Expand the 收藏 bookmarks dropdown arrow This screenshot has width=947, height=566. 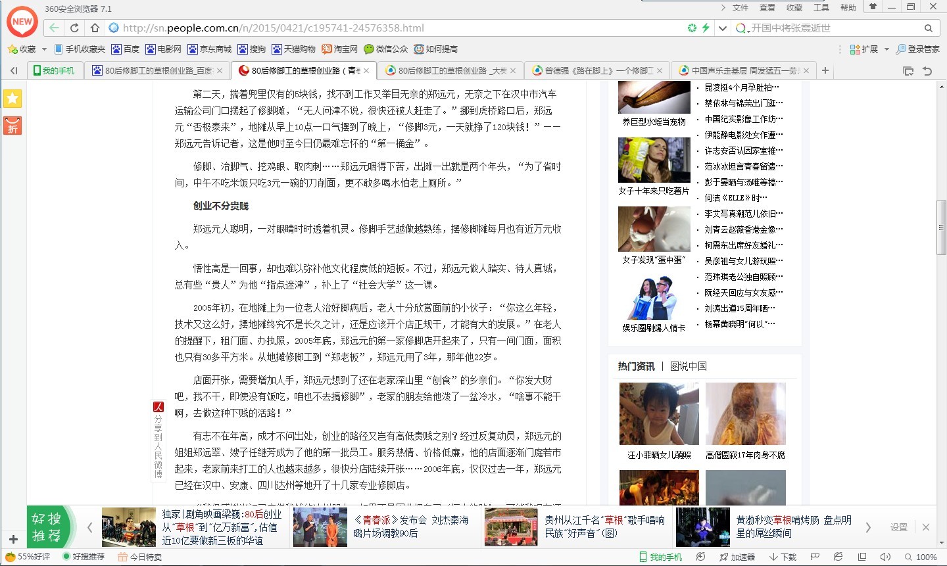44,49
